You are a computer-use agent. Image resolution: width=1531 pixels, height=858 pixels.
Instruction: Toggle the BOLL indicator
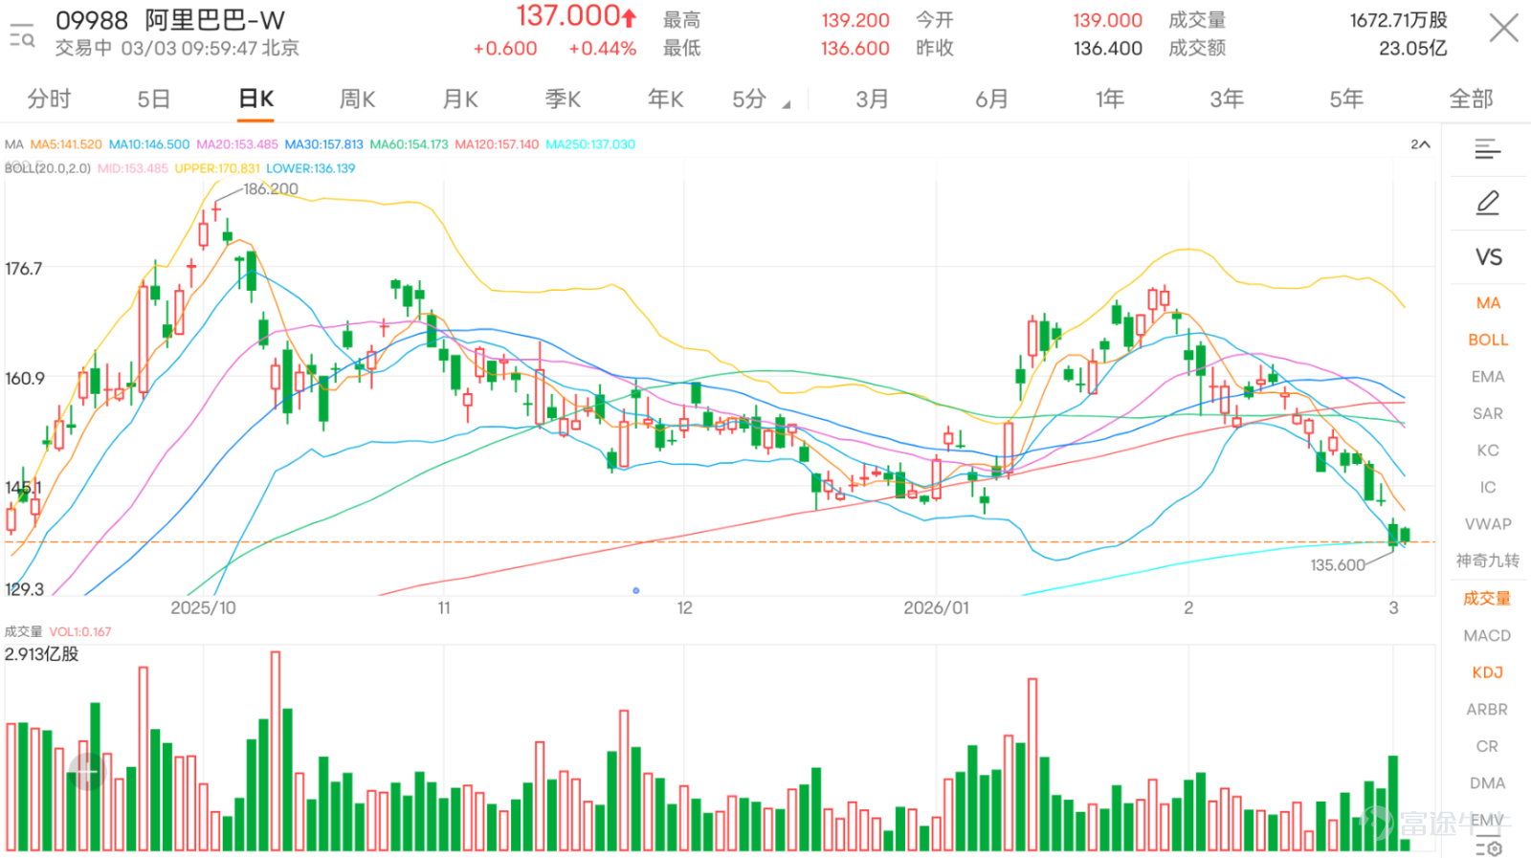(x=1488, y=340)
